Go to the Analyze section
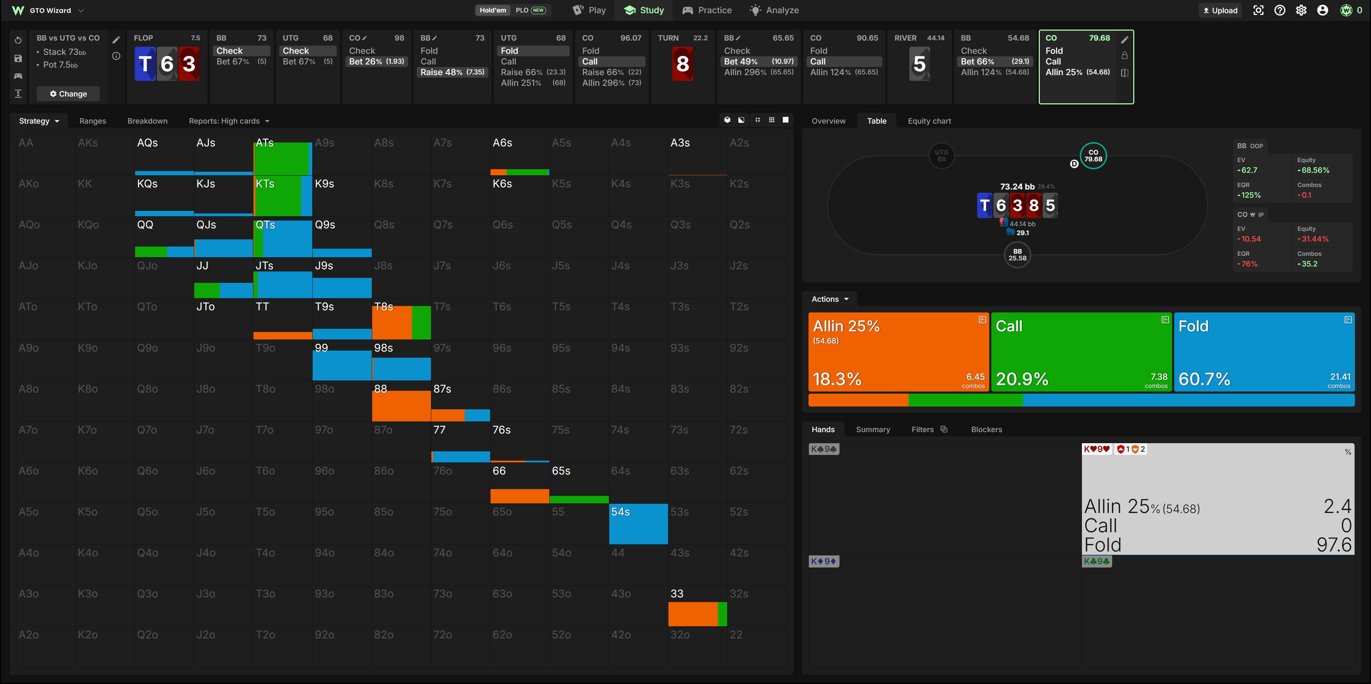The image size is (1371, 684). (774, 10)
